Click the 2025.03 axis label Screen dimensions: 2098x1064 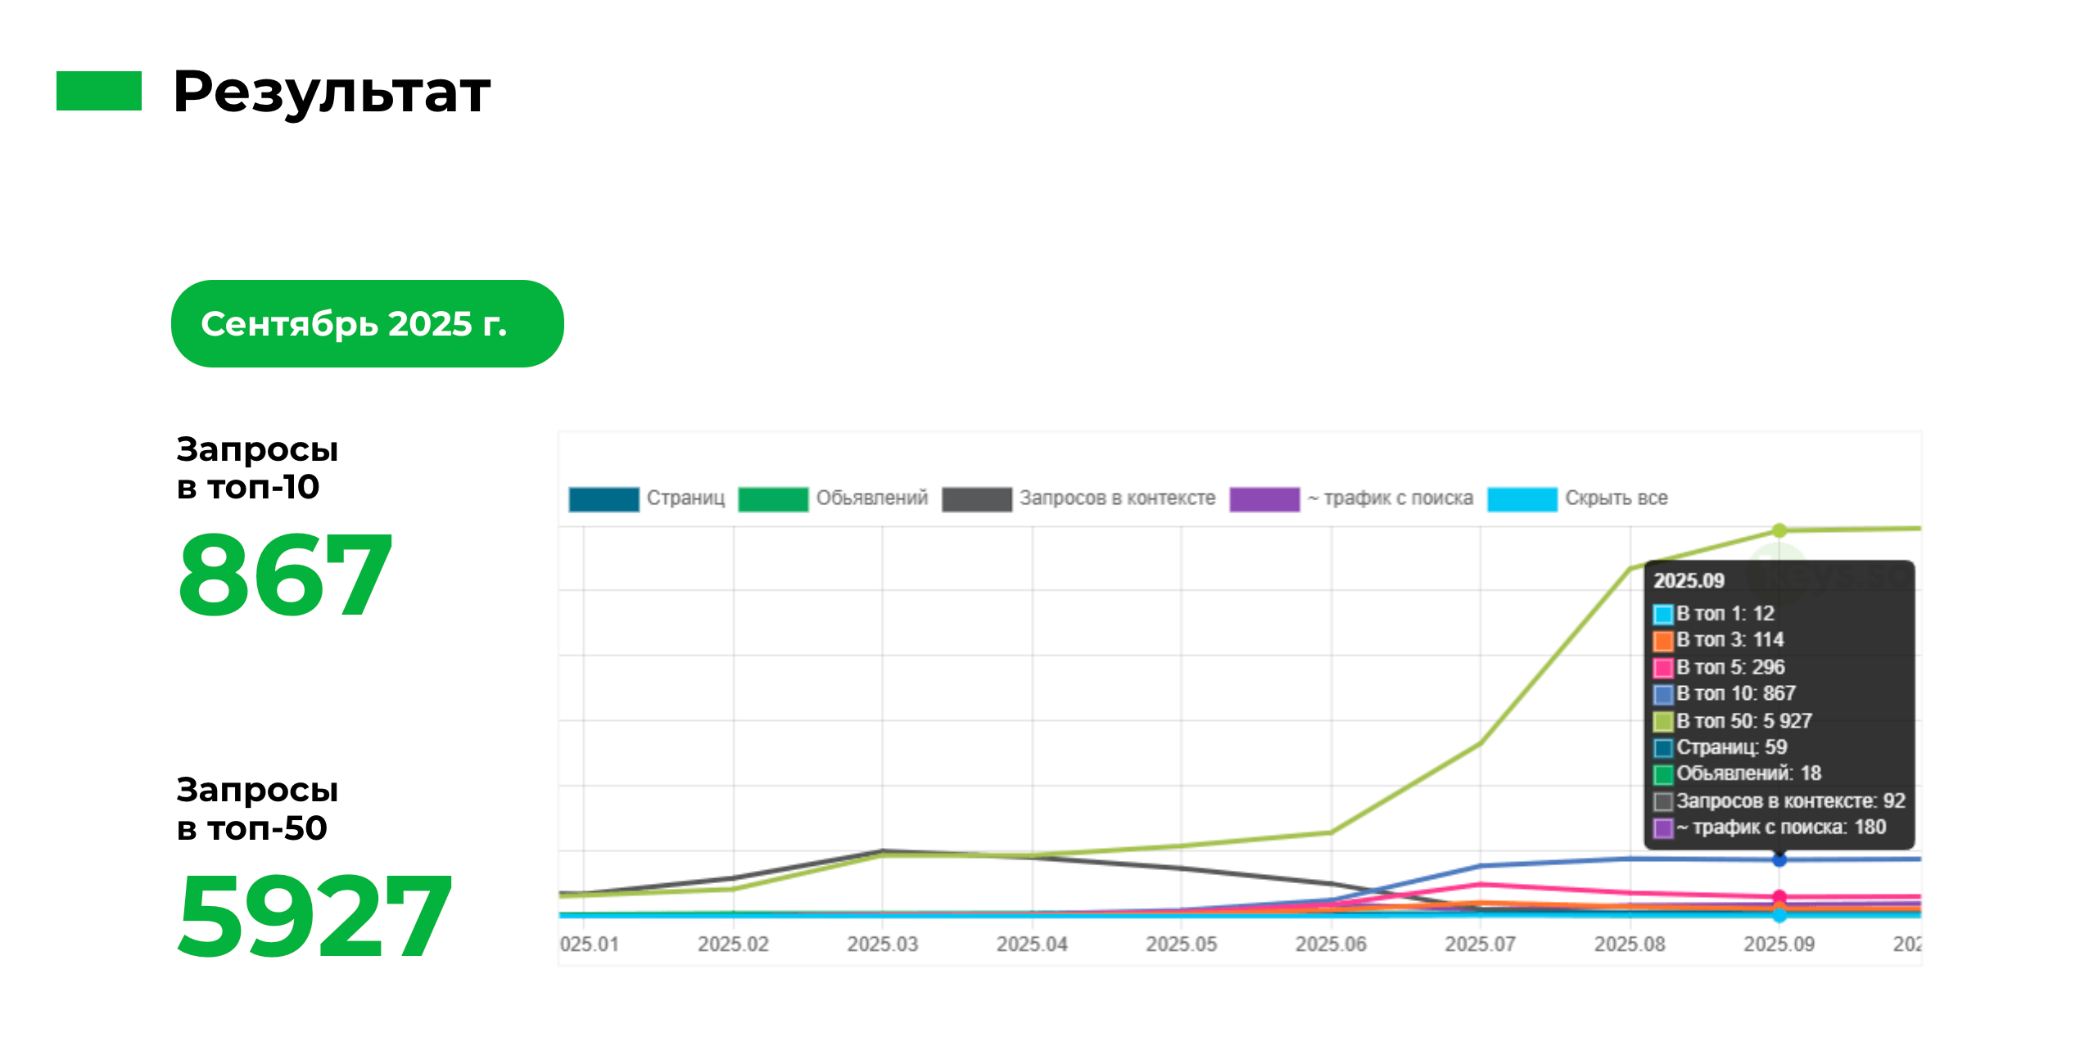click(x=882, y=944)
